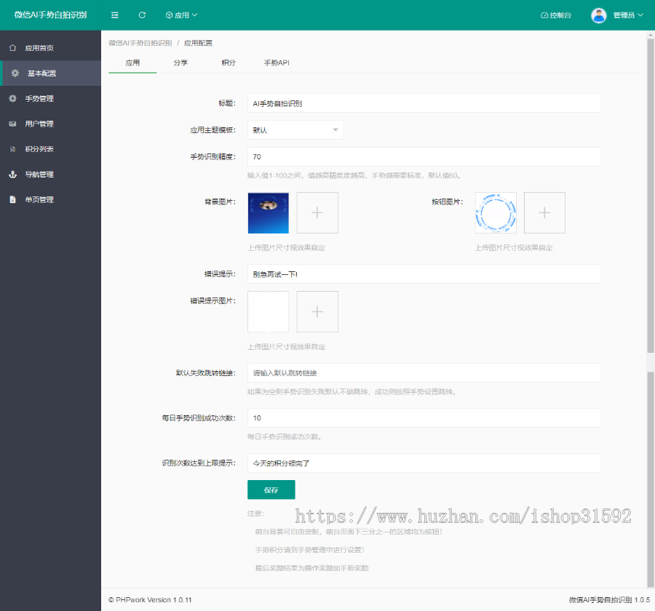655x611 pixels.
Task: Click the 每日手势识别成功次数 input field
Action: click(424, 418)
